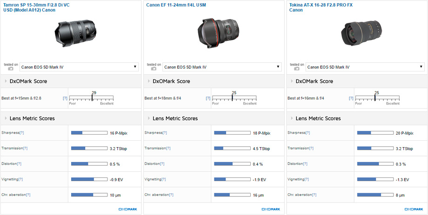Open Transmission [?] help in the Canon 11-24mm panel
This screenshot has height=215, width=428.
click(168, 149)
